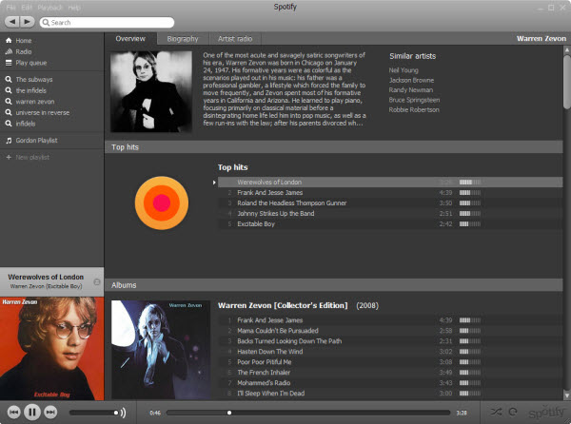Open similar artist Jackson Browne
This screenshot has height=424, width=571.
(x=411, y=80)
